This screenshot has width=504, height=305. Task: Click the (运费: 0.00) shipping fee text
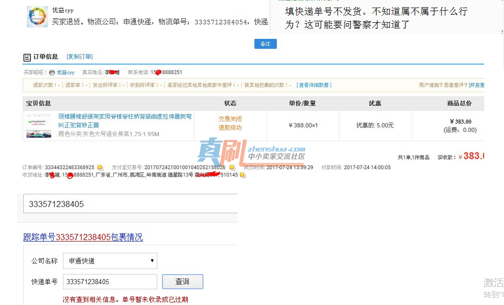click(x=460, y=130)
